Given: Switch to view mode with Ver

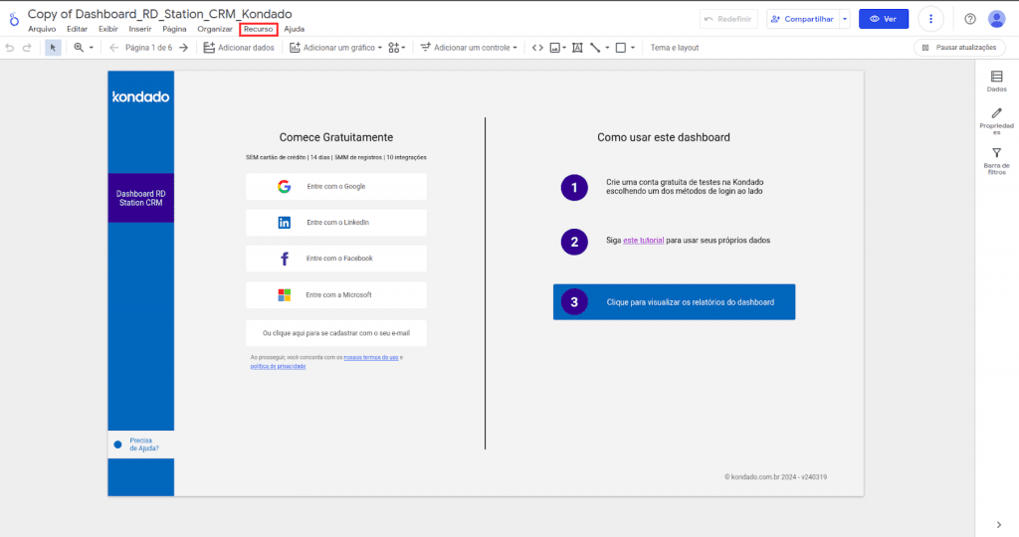Looking at the screenshot, I should tap(884, 19).
